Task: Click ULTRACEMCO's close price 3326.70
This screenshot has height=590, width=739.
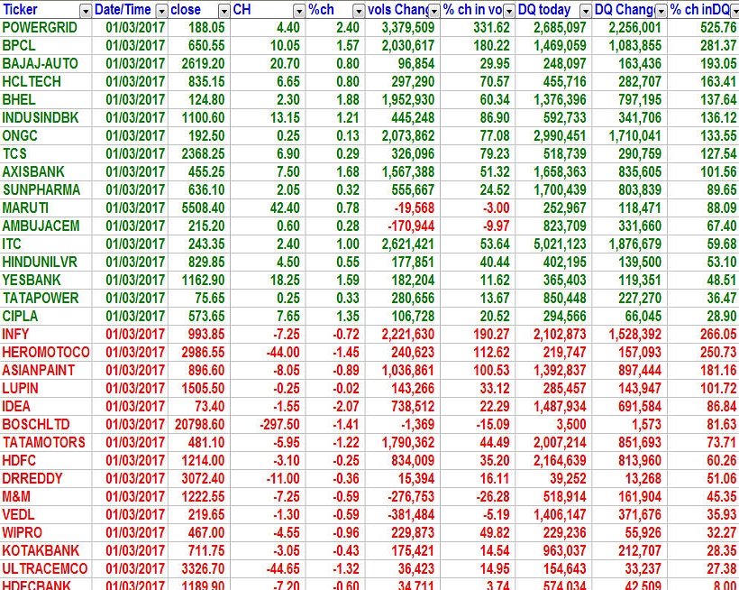Action: tap(204, 568)
